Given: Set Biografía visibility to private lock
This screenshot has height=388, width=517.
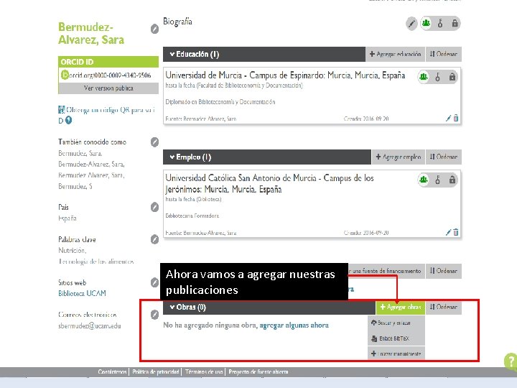Looking at the screenshot, I should (455, 23).
